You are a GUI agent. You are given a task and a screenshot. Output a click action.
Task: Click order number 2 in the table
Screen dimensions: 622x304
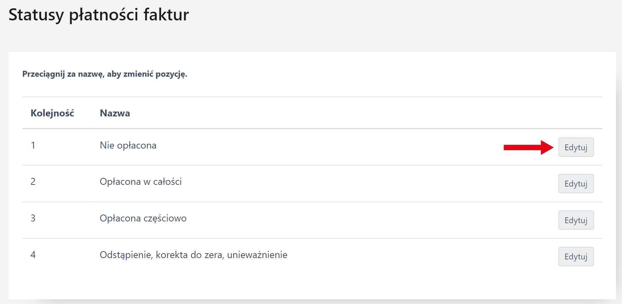[33, 182]
